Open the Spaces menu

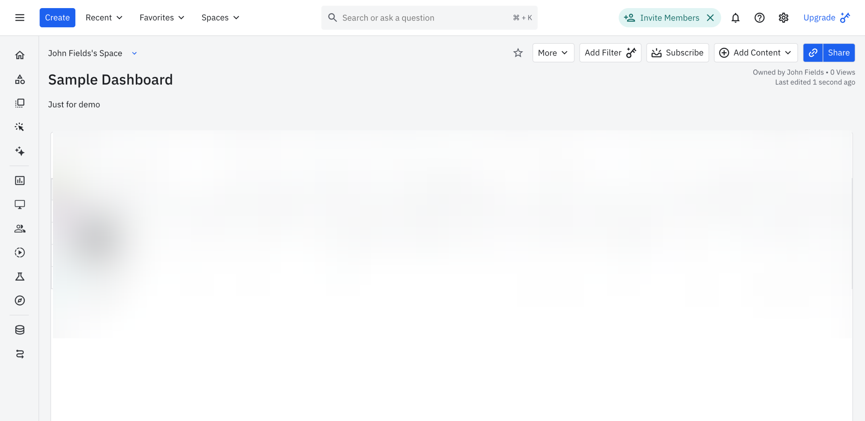point(220,18)
